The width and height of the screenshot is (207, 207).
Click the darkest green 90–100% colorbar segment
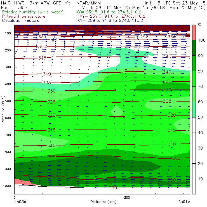point(194,48)
